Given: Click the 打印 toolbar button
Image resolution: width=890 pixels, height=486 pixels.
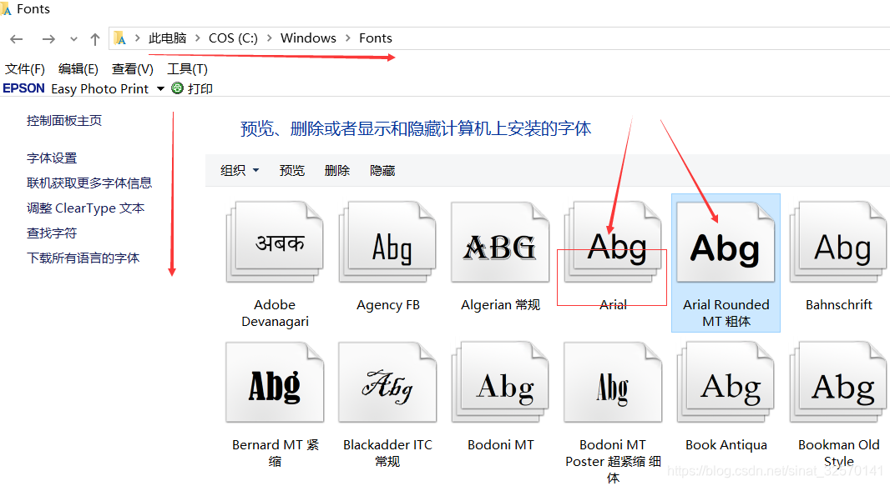Looking at the screenshot, I should pos(200,89).
